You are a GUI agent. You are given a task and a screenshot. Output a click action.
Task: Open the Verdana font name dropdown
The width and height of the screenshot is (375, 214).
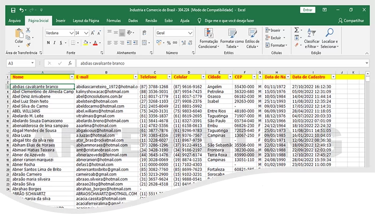coord(71,33)
